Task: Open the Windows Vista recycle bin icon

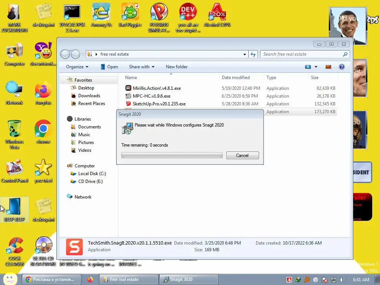Action: (14, 134)
